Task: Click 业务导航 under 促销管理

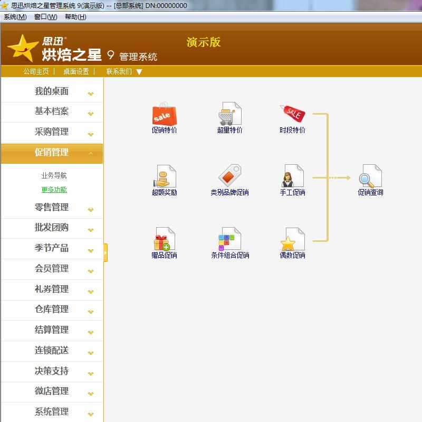Action: 54,176
